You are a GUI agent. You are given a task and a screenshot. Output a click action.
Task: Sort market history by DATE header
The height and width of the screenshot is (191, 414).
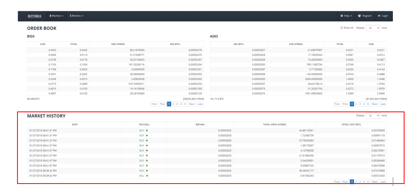tap(75, 124)
